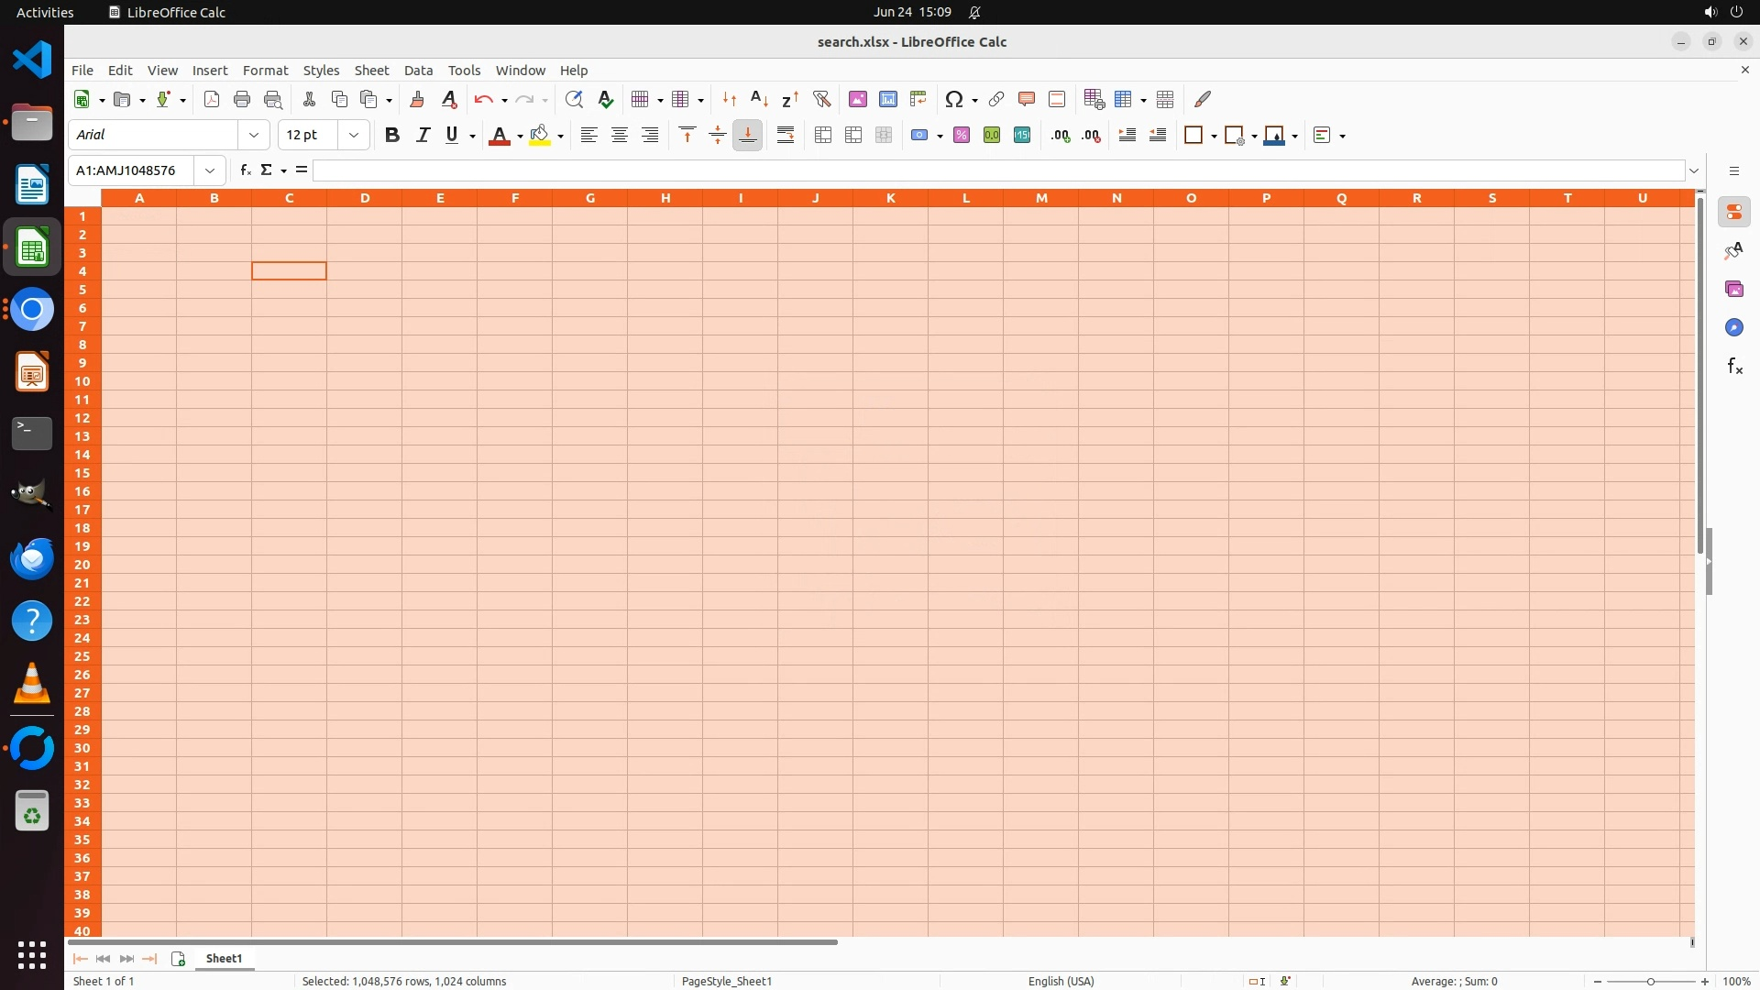Viewport: 1760px width, 990px height.
Task: Select the Sheet1 tab
Action: (x=224, y=959)
